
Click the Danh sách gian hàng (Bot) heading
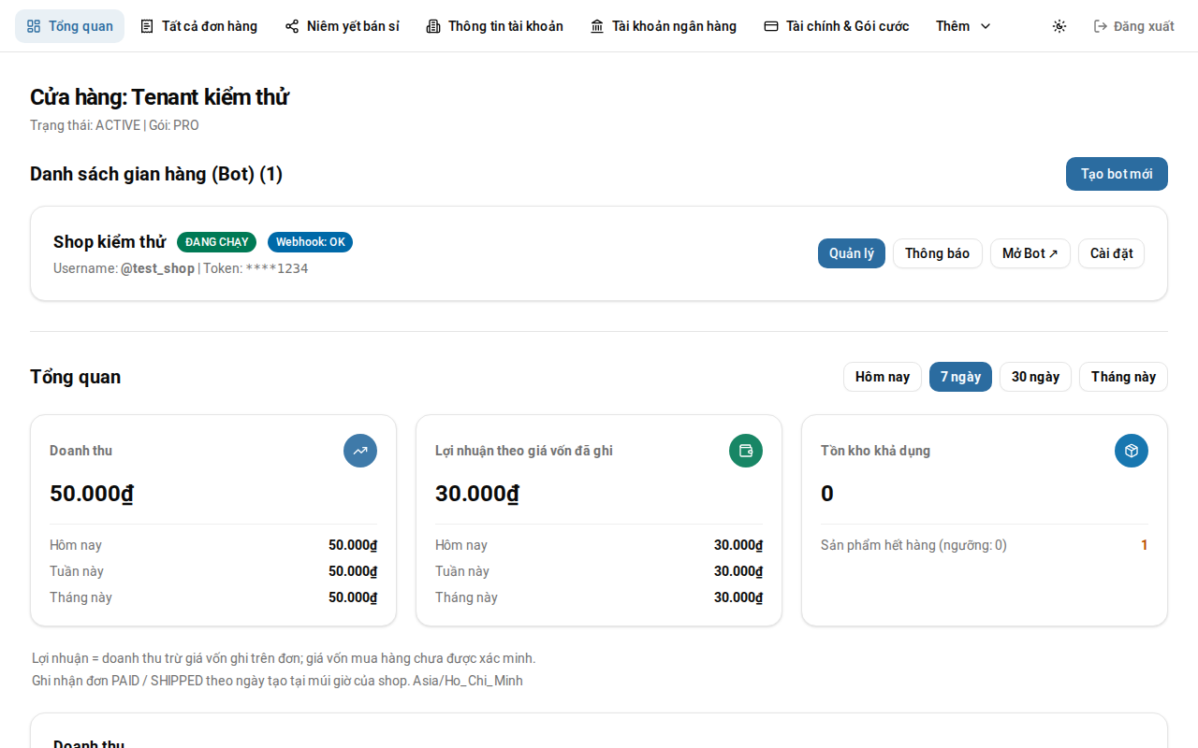pyautogui.click(x=156, y=174)
